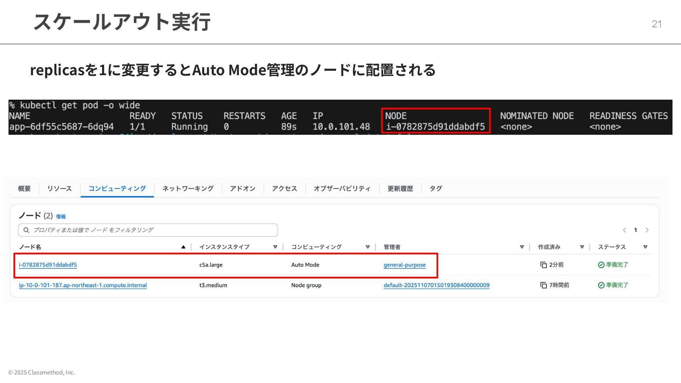Open the general-purpose manager link

click(x=404, y=265)
